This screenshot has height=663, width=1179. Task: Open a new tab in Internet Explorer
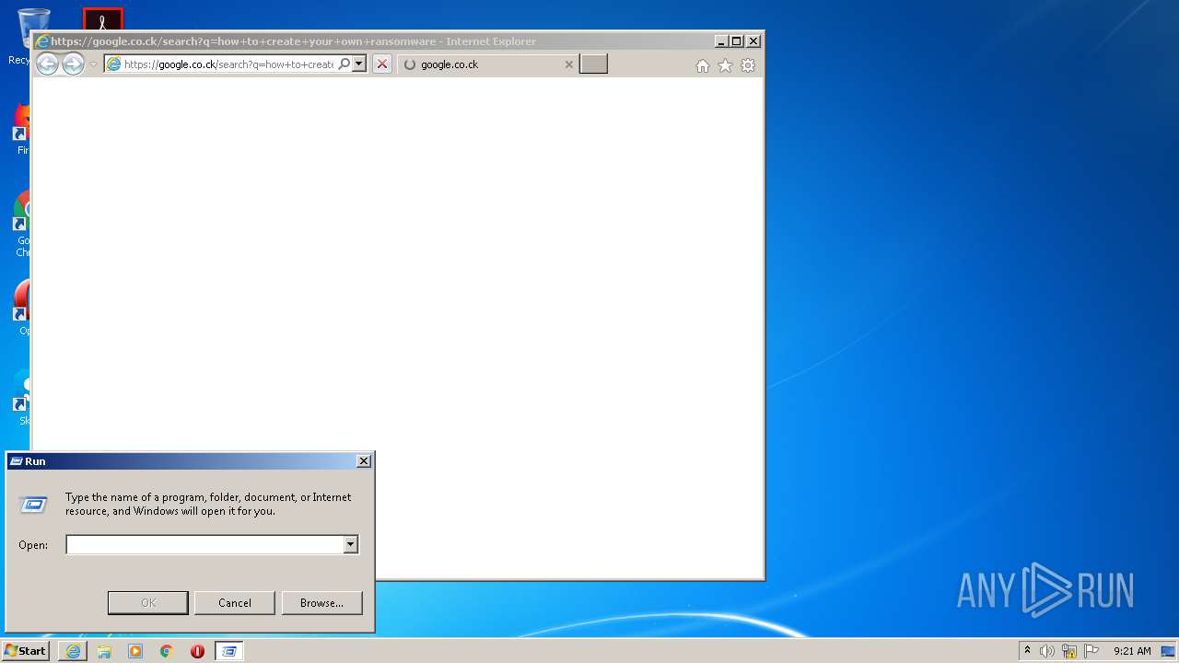(x=593, y=64)
